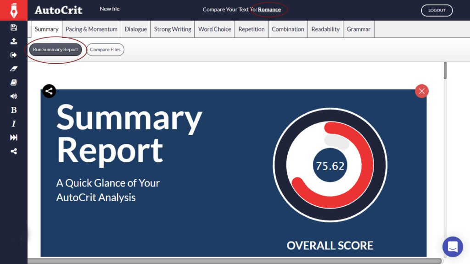Switch to the Pacing & Momentum tab

pos(91,29)
